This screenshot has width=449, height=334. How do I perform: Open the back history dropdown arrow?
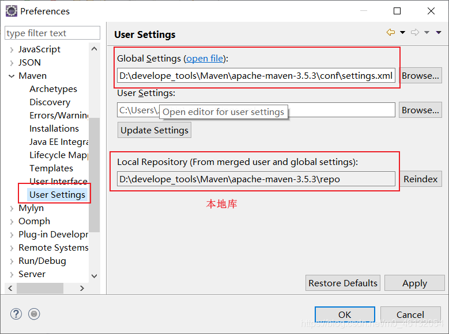point(403,32)
